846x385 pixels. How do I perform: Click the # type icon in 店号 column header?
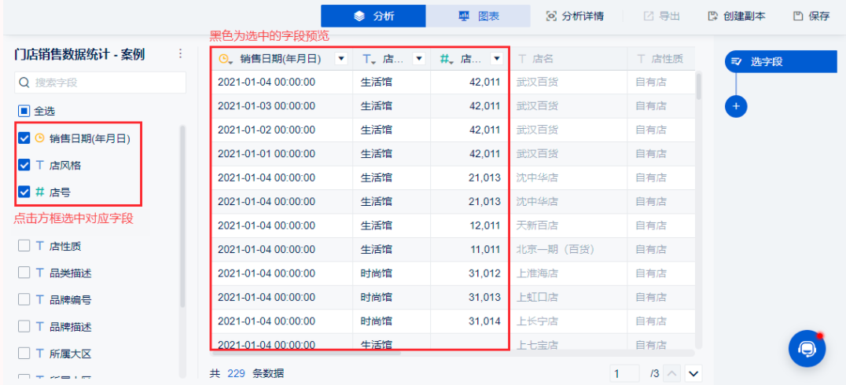tap(444, 59)
